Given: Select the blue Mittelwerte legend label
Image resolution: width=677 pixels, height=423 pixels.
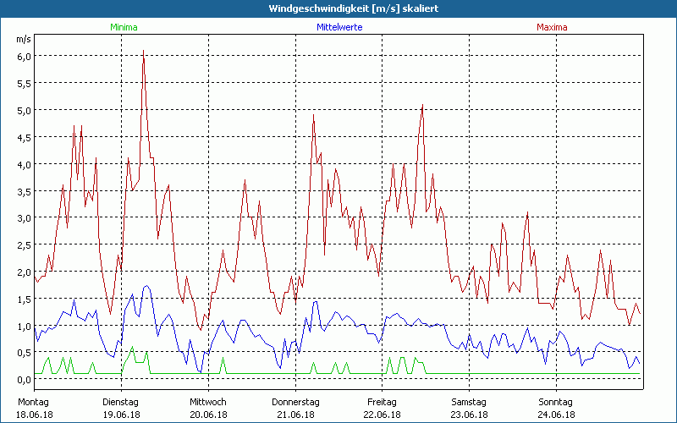Looking at the screenshot, I should coord(339,27).
